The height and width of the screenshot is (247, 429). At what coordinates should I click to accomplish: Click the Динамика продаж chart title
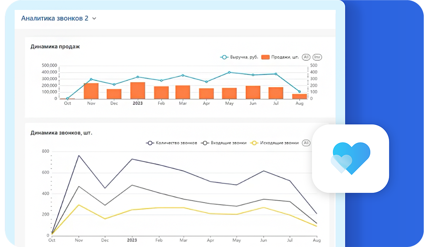click(x=55, y=46)
